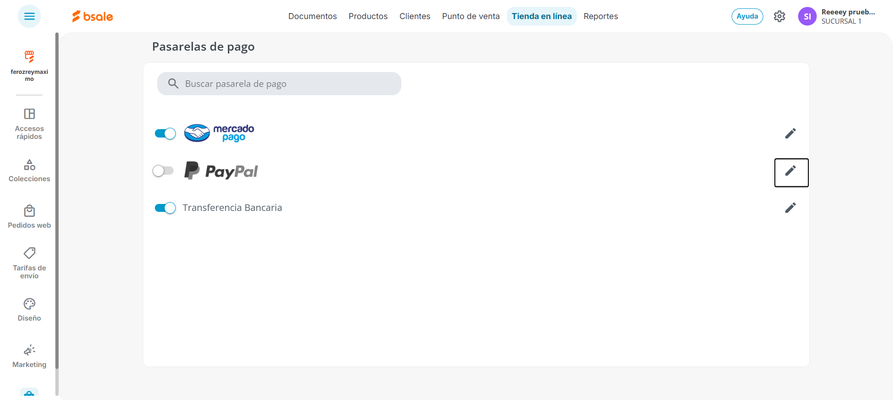The image size is (893, 400).
Task: Focus the Buscar pasarela de pago field
Action: coord(279,84)
